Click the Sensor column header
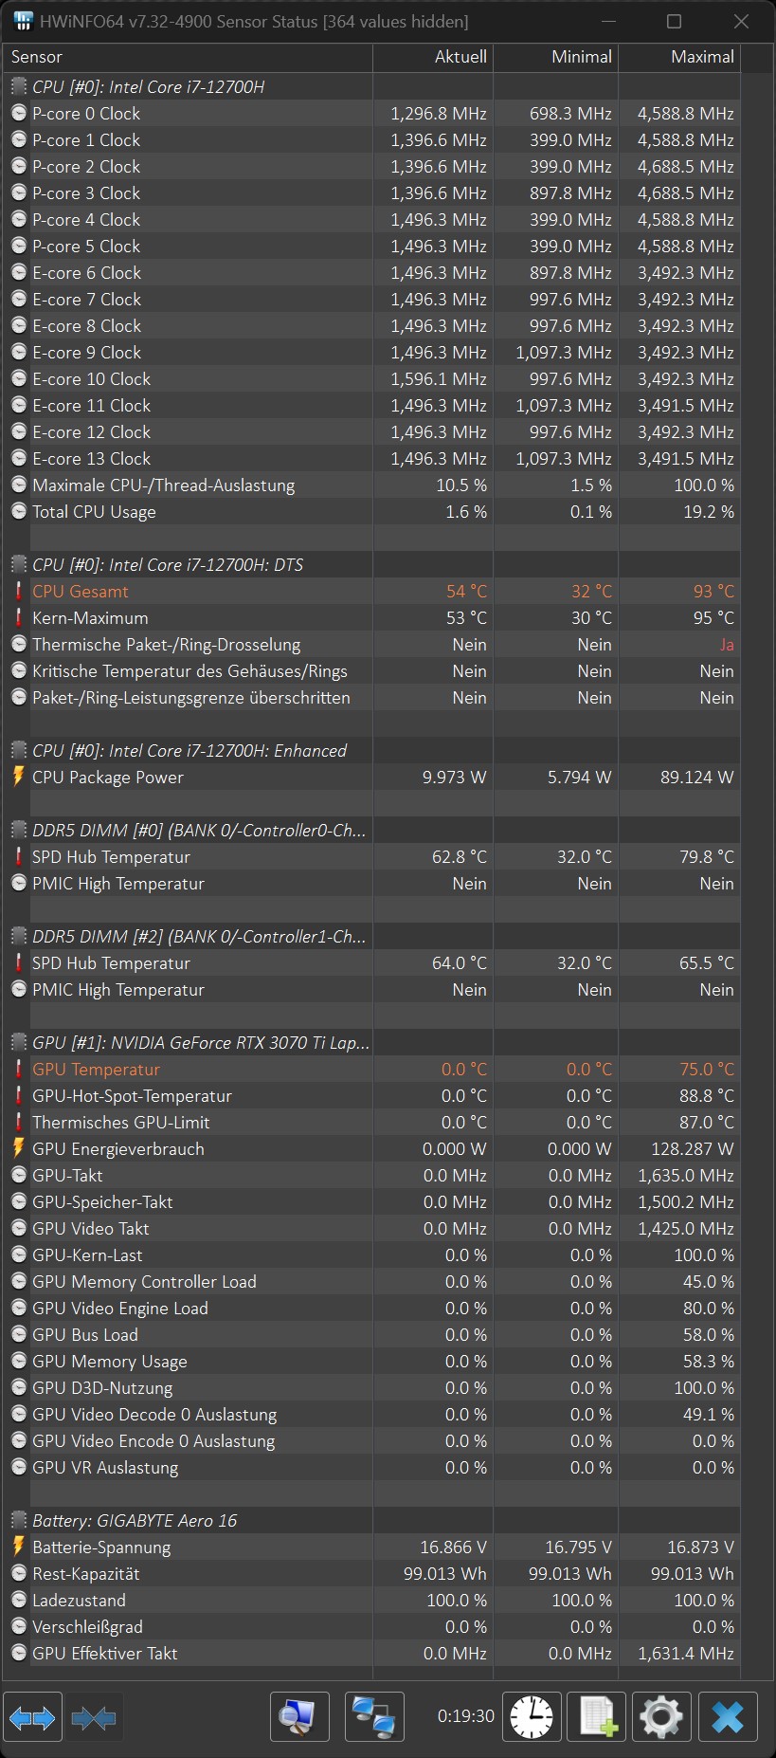Viewport: 776px width, 1758px height. point(188,57)
